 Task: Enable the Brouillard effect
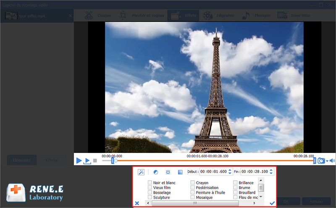tap(235, 192)
